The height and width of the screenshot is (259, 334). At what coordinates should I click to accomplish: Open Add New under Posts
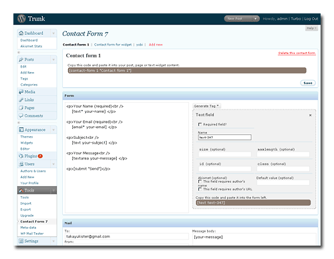tap(27, 73)
